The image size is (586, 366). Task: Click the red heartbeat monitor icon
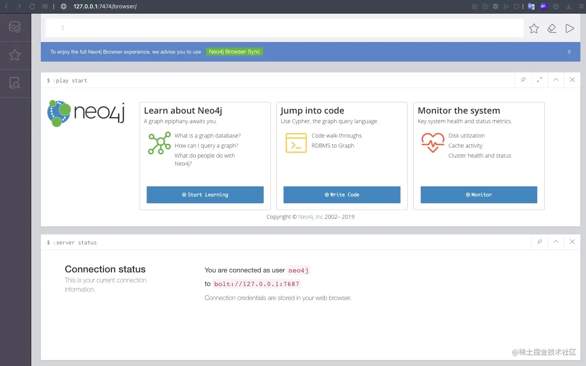433,143
